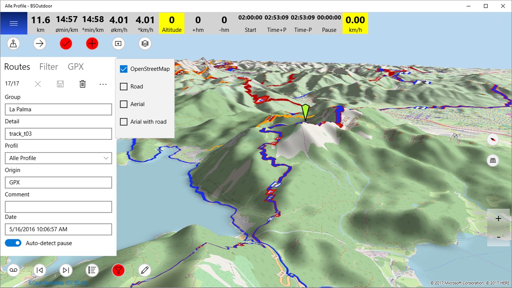512x288 pixels.
Task: Zoom in the map with plus
Action: pyautogui.click(x=498, y=218)
